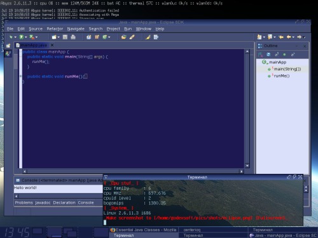318x238 pixels.
Task: Click the runMe() method line in the editor
Action: tap(57, 76)
